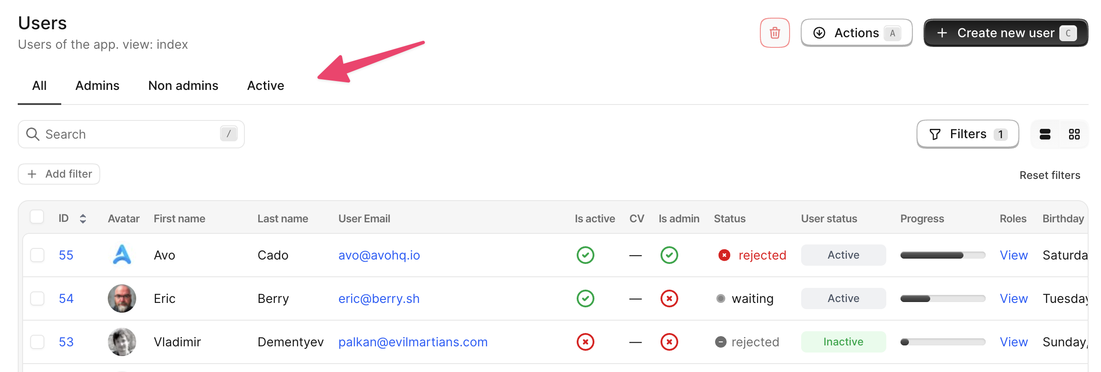Click waiting status dot for Eric
Image resolution: width=1101 pixels, height=372 pixels.
coord(721,298)
